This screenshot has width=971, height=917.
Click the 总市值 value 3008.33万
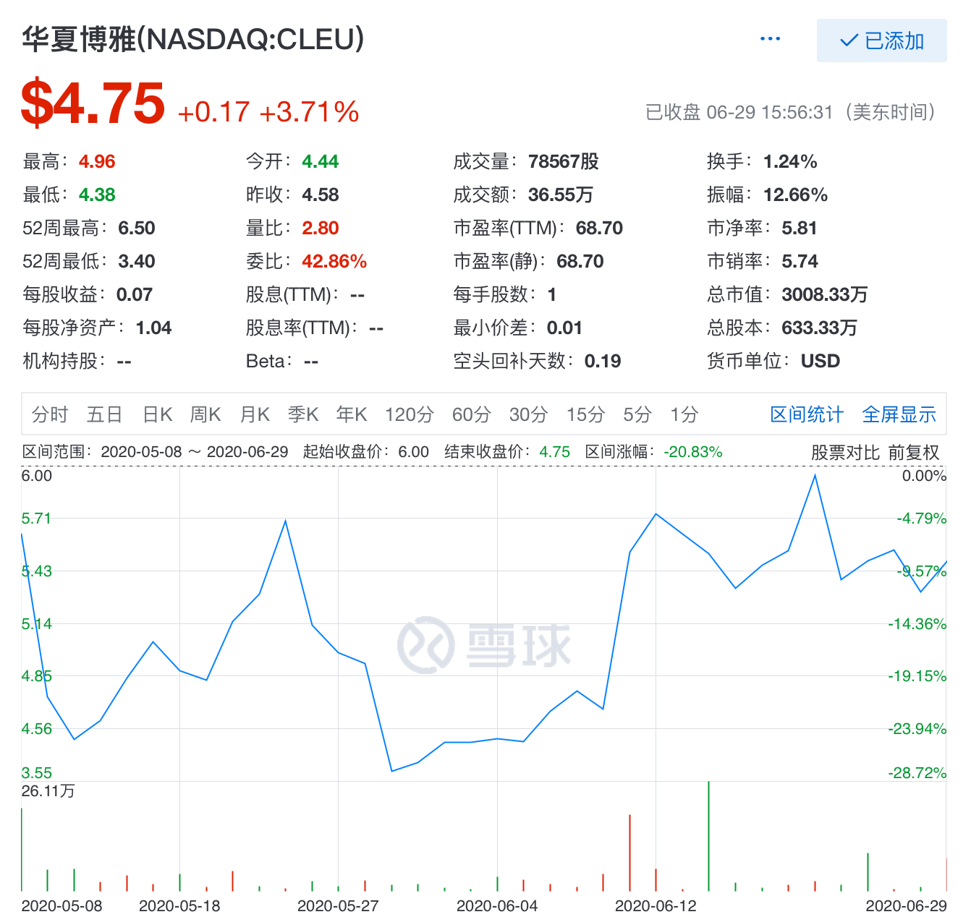825,294
